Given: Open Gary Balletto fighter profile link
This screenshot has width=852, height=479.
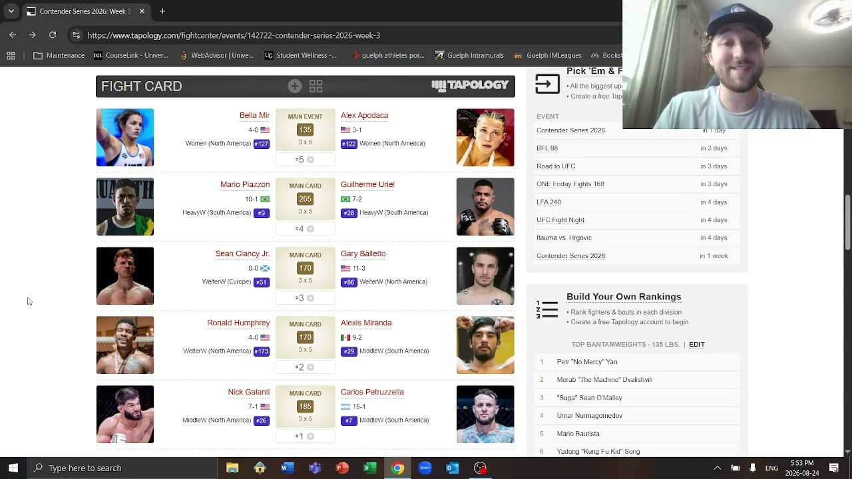Looking at the screenshot, I should (363, 253).
